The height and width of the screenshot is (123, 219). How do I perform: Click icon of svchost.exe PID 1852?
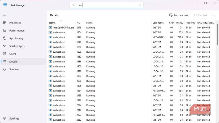(x=50, y=57)
